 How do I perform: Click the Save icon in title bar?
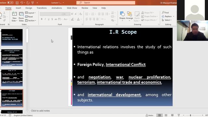(17, 3)
